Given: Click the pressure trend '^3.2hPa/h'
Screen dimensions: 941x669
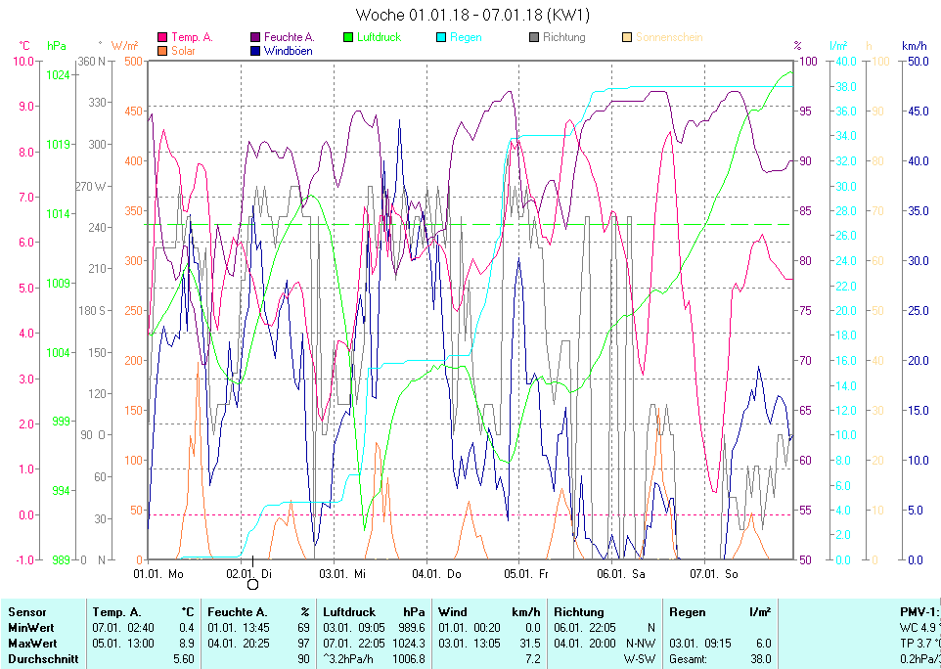Looking at the screenshot, I should click(348, 659).
